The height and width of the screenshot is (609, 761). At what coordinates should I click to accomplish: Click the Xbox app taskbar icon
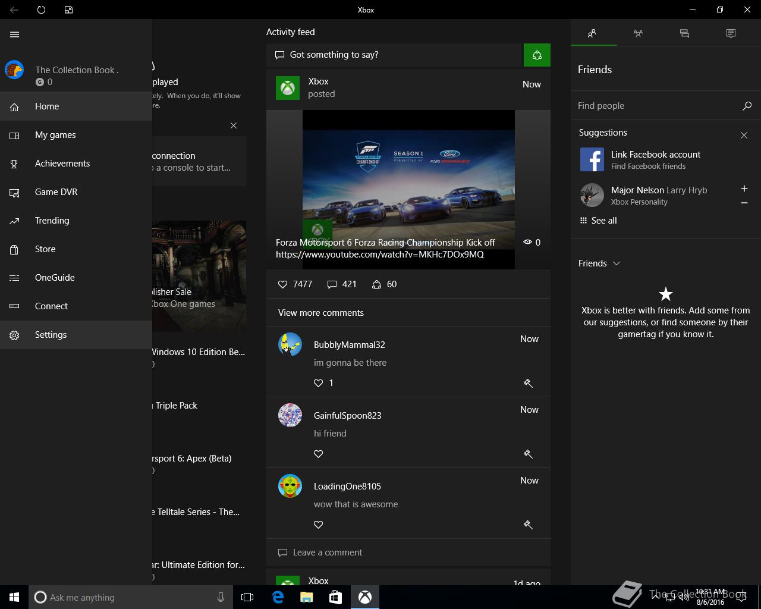pos(364,597)
